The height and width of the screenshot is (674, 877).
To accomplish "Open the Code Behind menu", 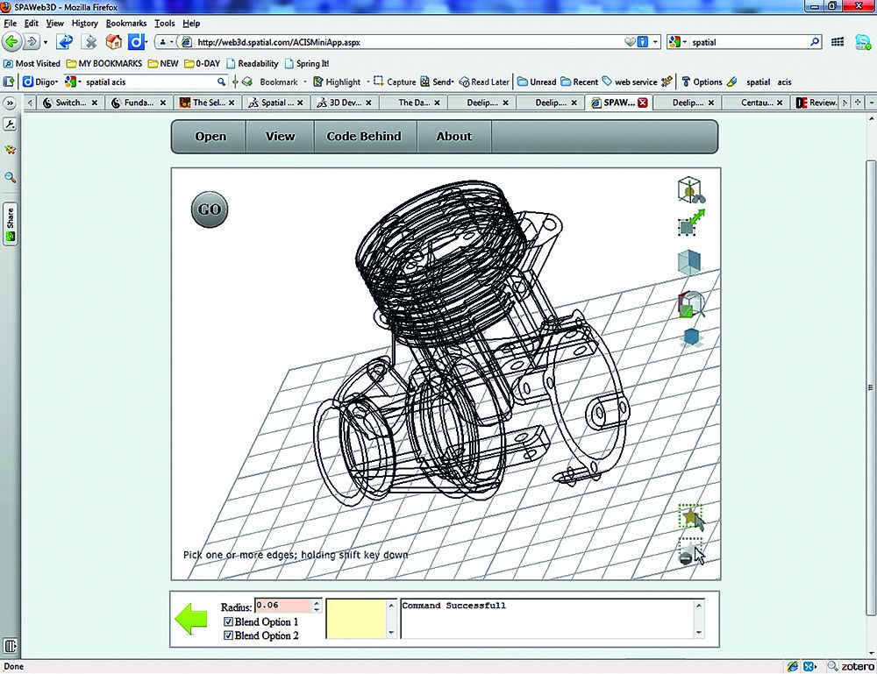I will click(363, 137).
